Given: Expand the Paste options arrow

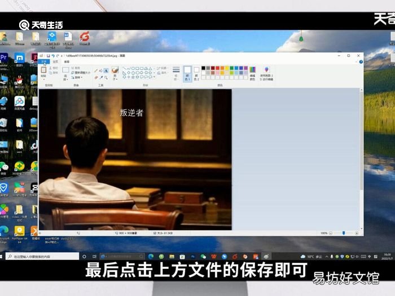Looking at the screenshot, I should coord(43,79).
